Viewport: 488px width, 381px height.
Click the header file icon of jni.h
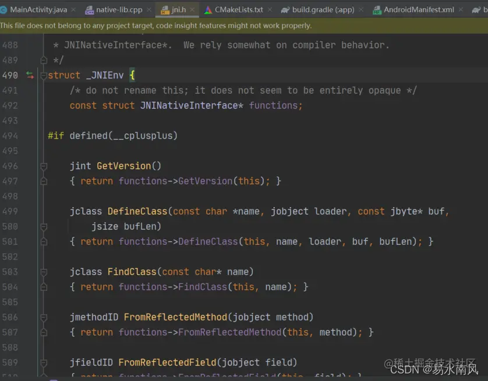pos(165,10)
